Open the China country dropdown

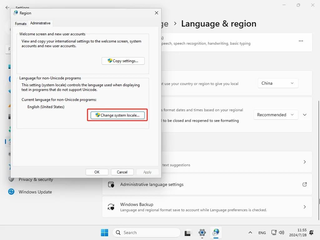(x=278, y=83)
